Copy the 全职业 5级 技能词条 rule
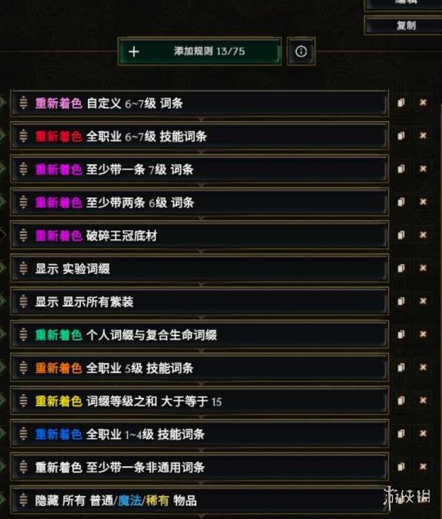Viewport: 442px width, 519px height. (x=401, y=368)
